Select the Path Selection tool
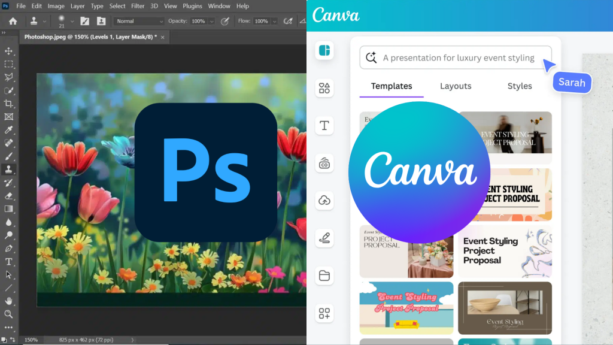The width and height of the screenshot is (613, 345). 8,274
